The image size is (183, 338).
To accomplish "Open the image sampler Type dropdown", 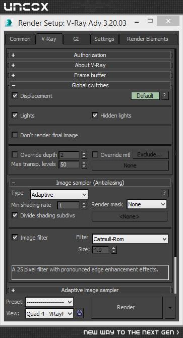I will 59,195.
